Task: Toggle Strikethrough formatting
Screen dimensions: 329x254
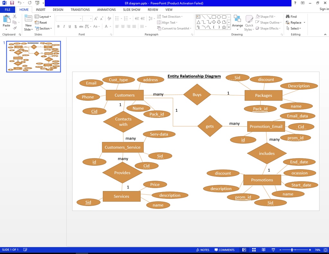Action: pyautogui.click(x=81, y=26)
